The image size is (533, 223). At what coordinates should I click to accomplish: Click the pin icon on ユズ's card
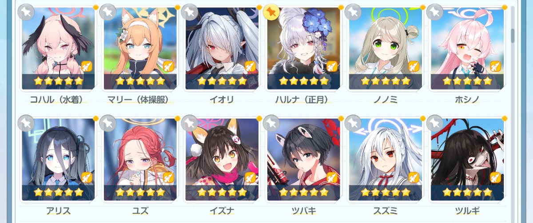click(108, 123)
